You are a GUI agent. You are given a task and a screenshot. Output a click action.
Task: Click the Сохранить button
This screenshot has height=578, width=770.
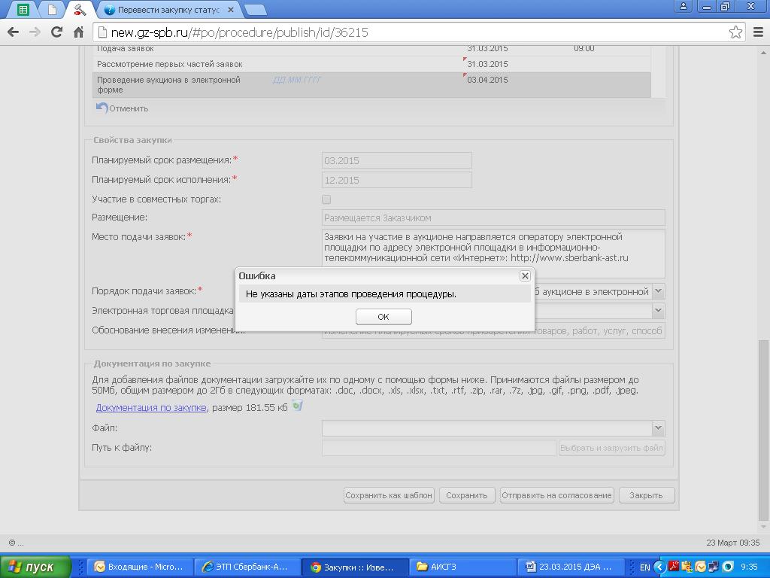pos(466,495)
